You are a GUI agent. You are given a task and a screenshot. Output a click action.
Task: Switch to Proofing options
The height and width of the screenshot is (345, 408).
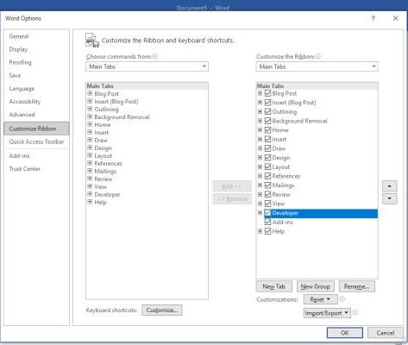36,62
